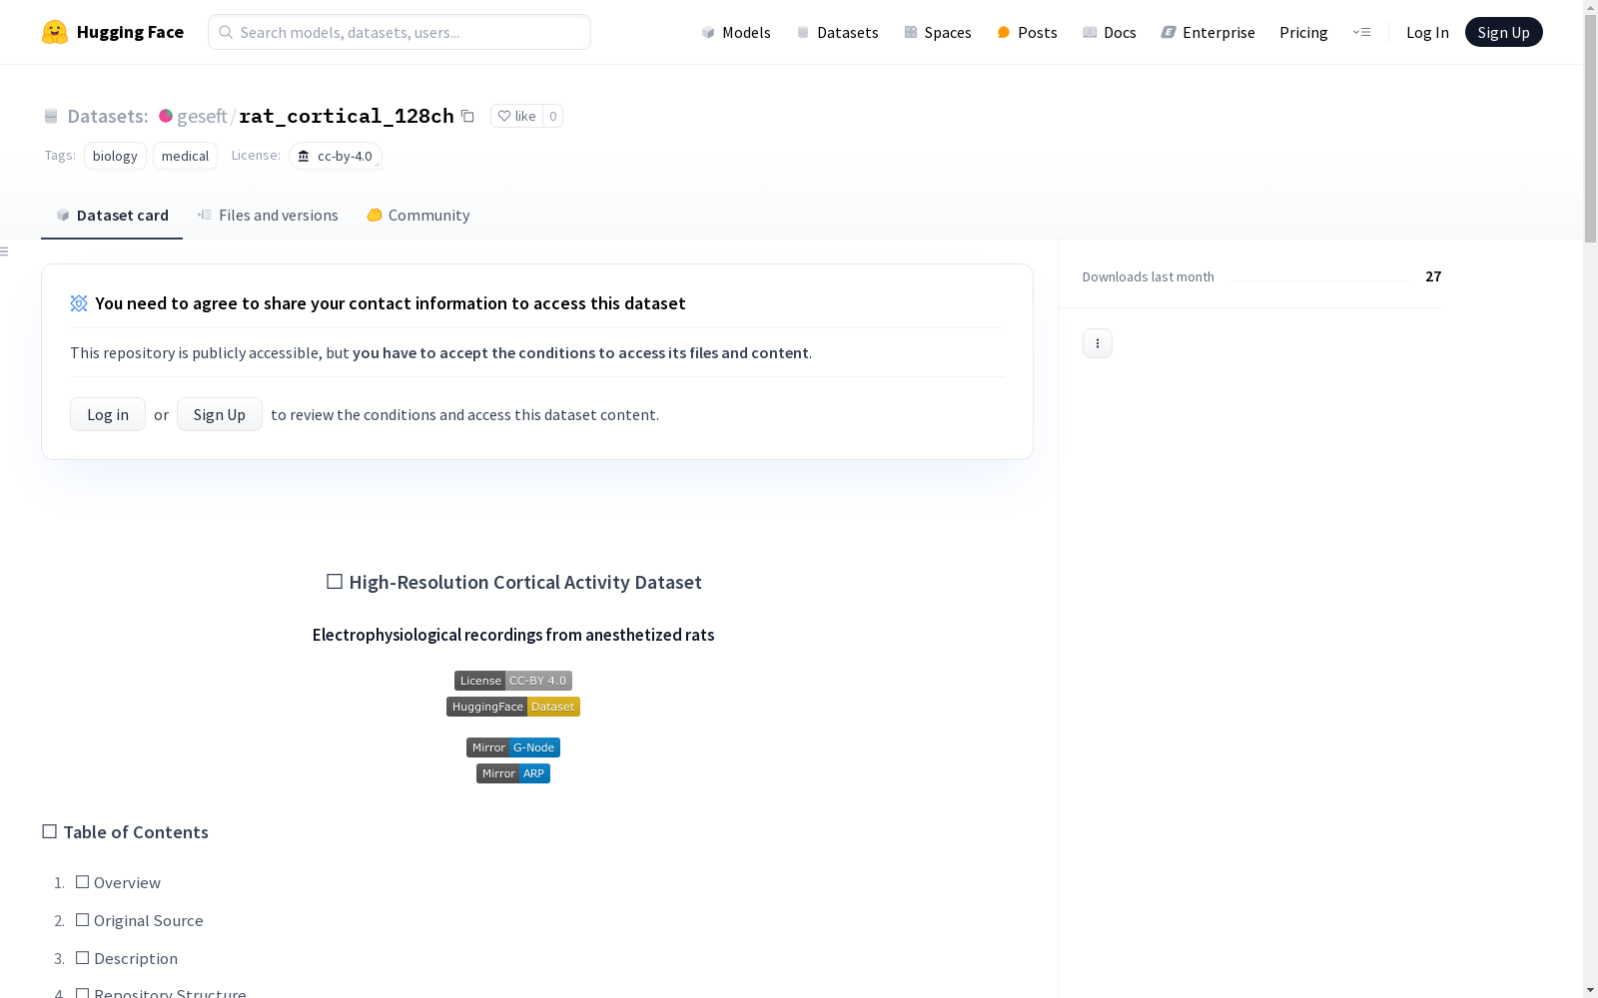Viewport: 1598px width, 998px height.
Task: View the like count of 0
Action: click(553, 116)
